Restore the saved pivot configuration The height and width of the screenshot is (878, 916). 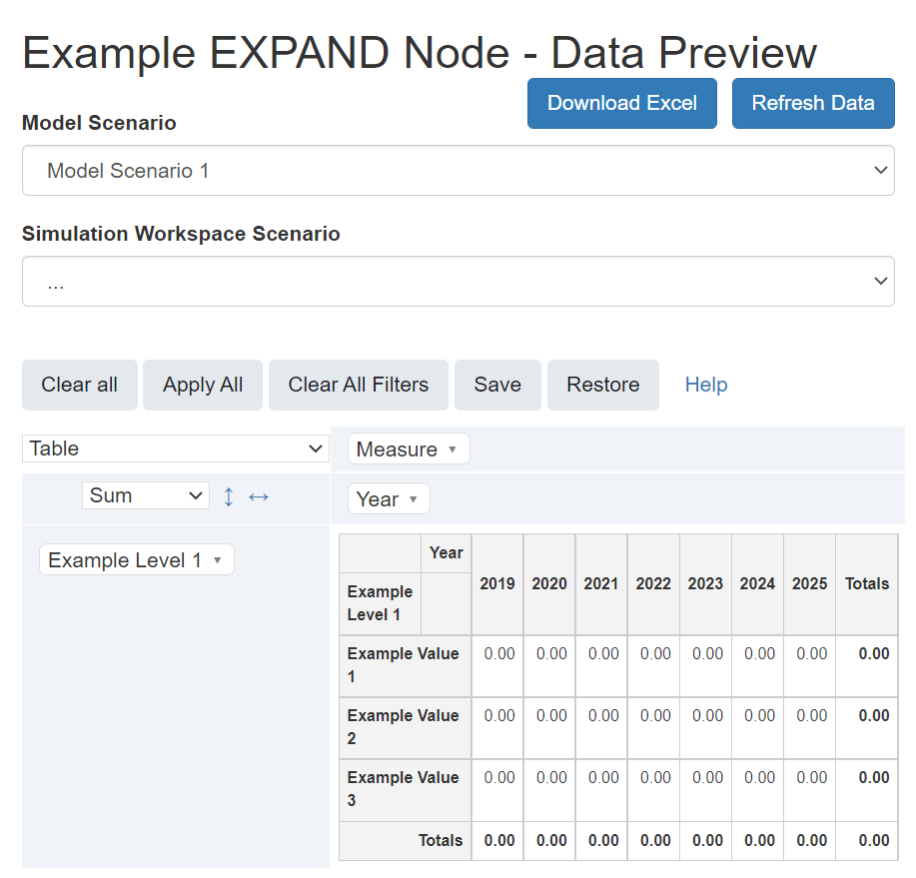click(x=602, y=386)
